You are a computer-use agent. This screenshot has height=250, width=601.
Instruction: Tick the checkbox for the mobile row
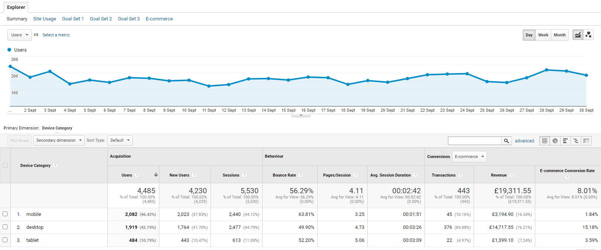point(5,214)
